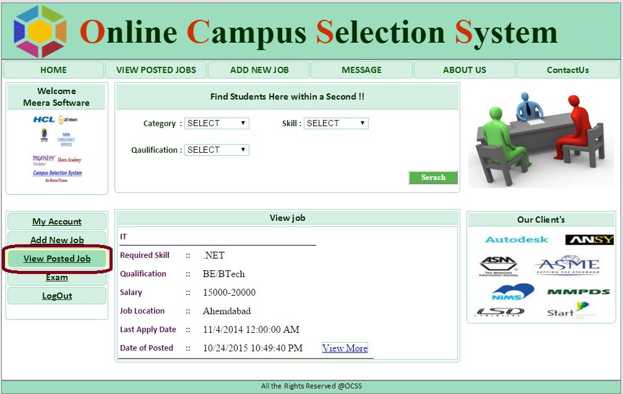Select the MESSAGE menu item

[361, 70]
